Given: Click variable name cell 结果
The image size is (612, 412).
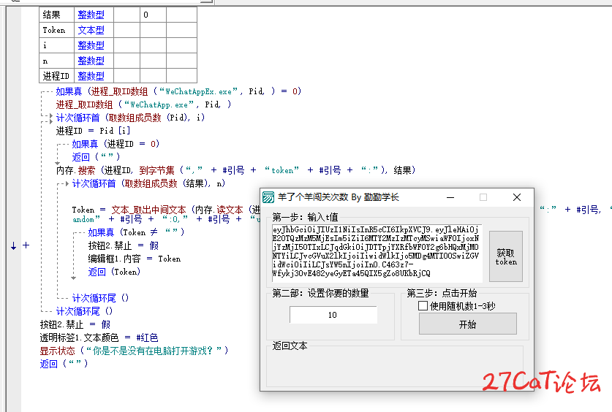Looking at the screenshot, I should point(56,15).
